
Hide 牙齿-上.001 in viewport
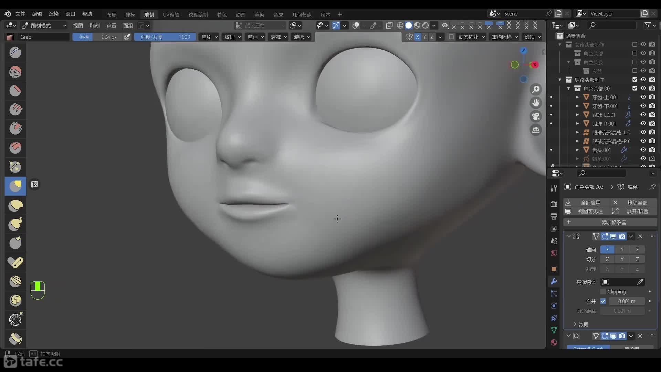[643, 97]
